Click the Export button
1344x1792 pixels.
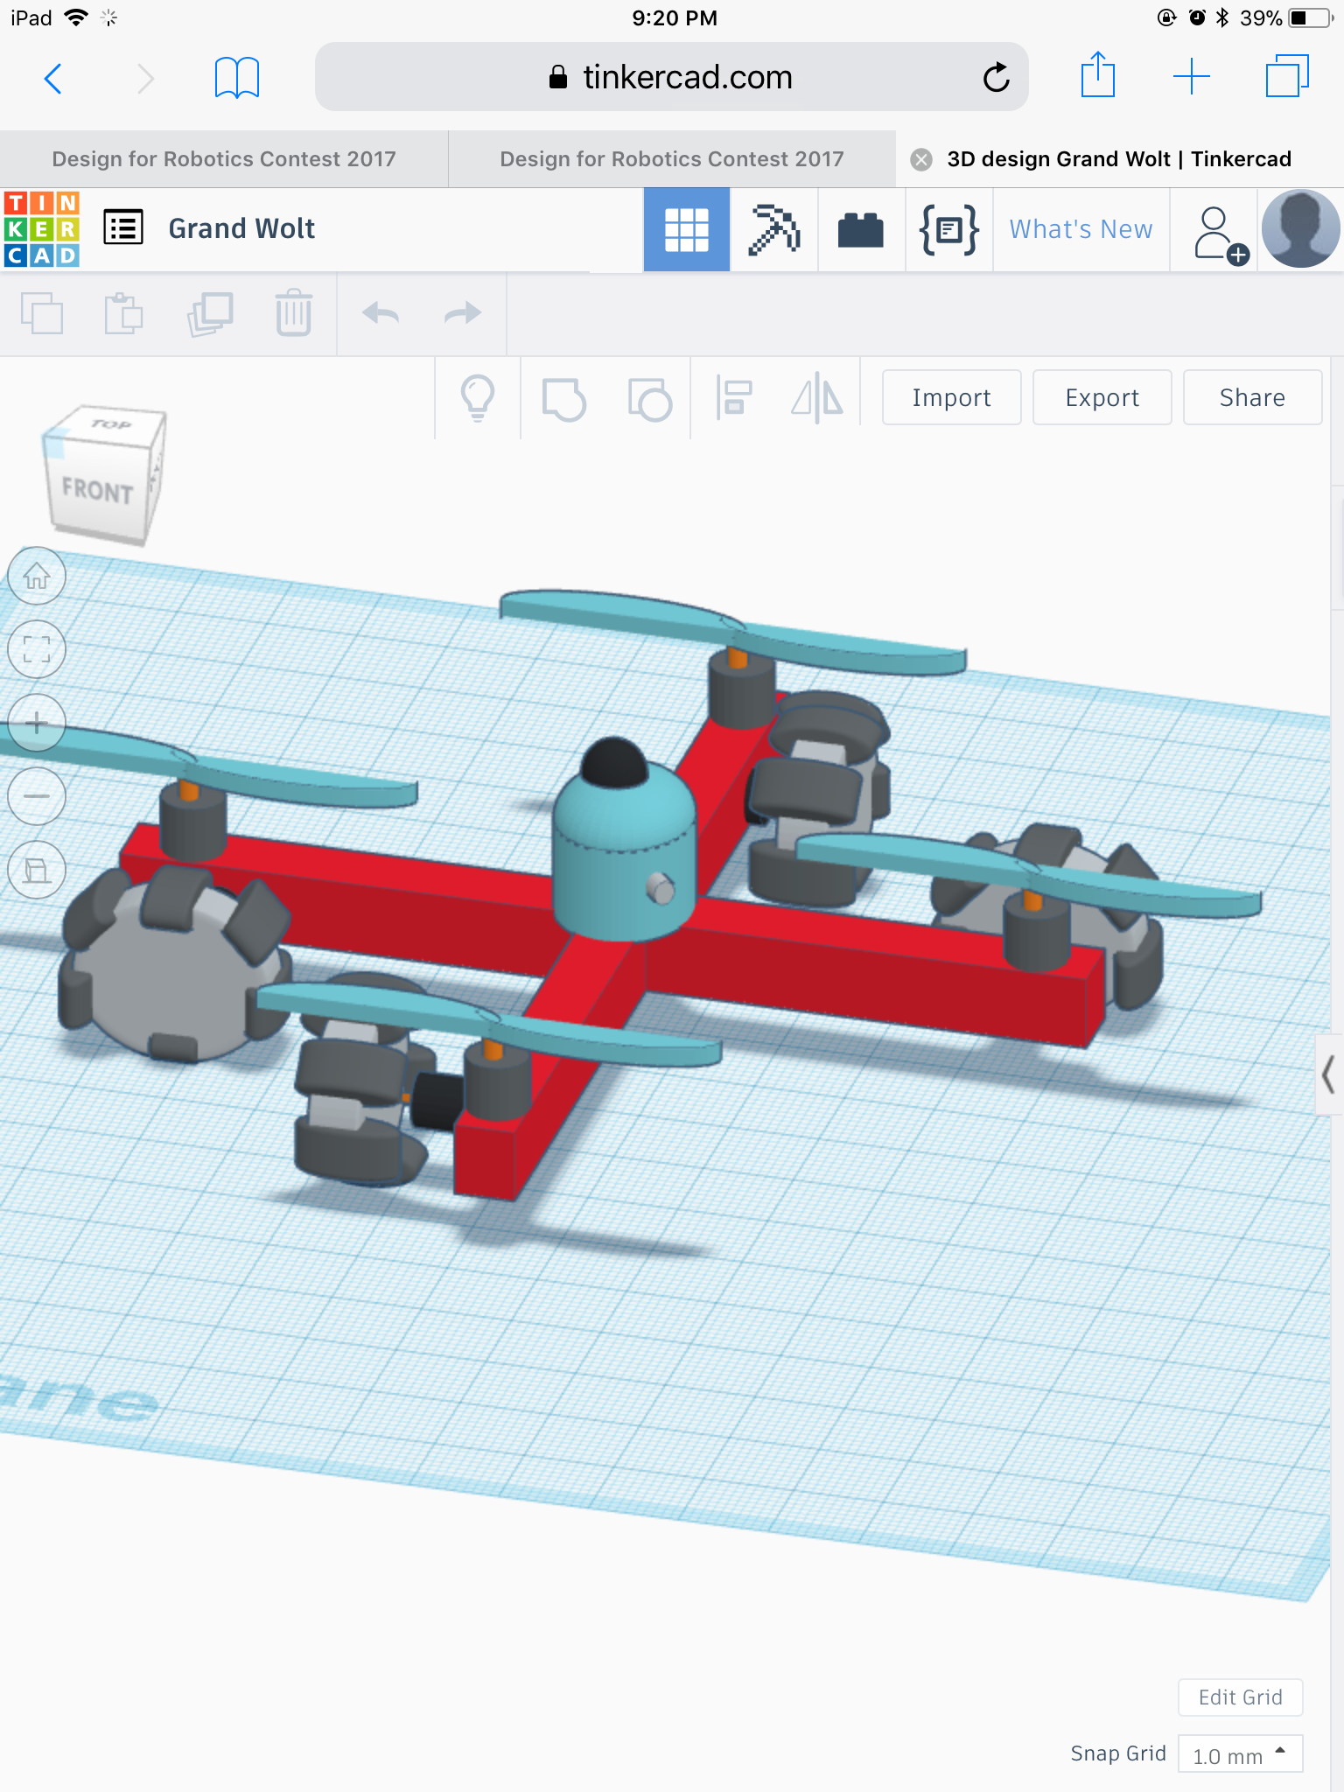tap(1102, 398)
